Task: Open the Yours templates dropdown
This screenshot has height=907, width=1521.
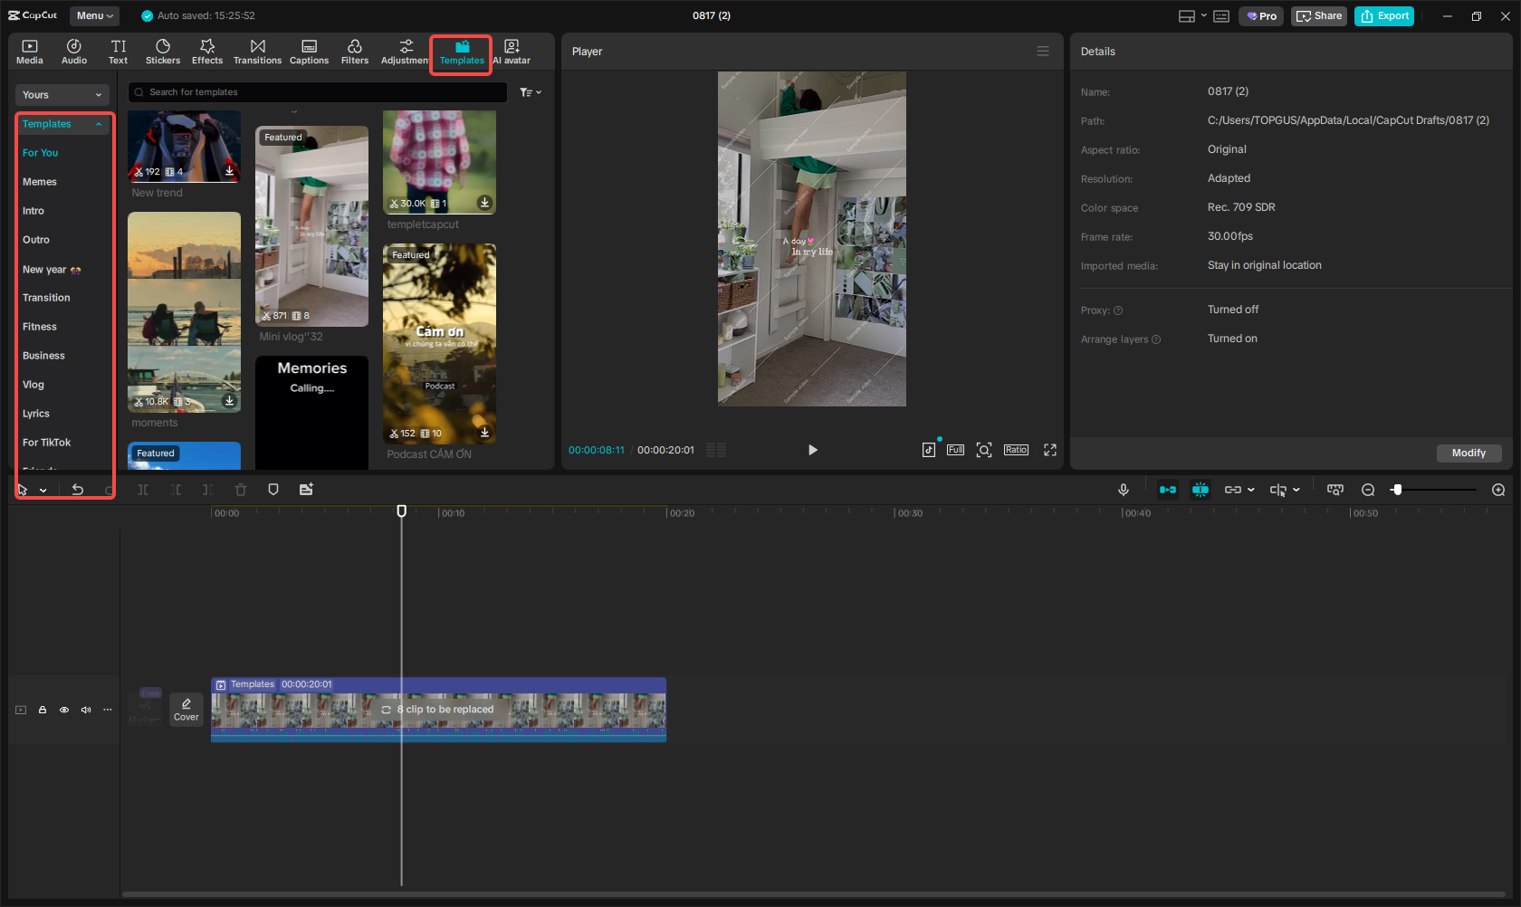Action: (x=62, y=94)
